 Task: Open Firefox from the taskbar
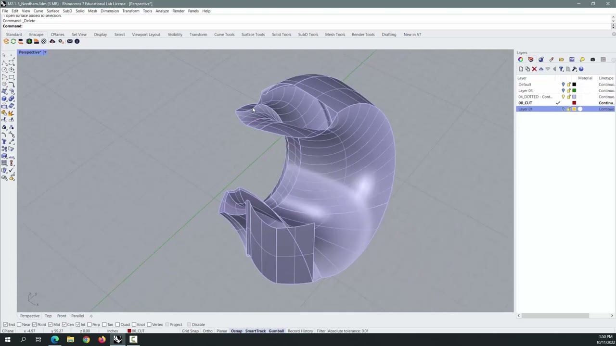coord(102,340)
